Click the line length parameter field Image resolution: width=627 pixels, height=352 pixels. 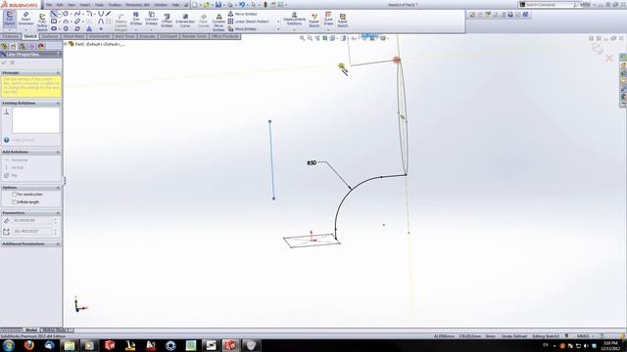click(32, 220)
